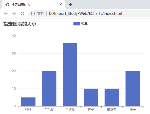Click the 羊毛衫 axis label
The height and width of the screenshot is (114, 150).
pos(49,110)
